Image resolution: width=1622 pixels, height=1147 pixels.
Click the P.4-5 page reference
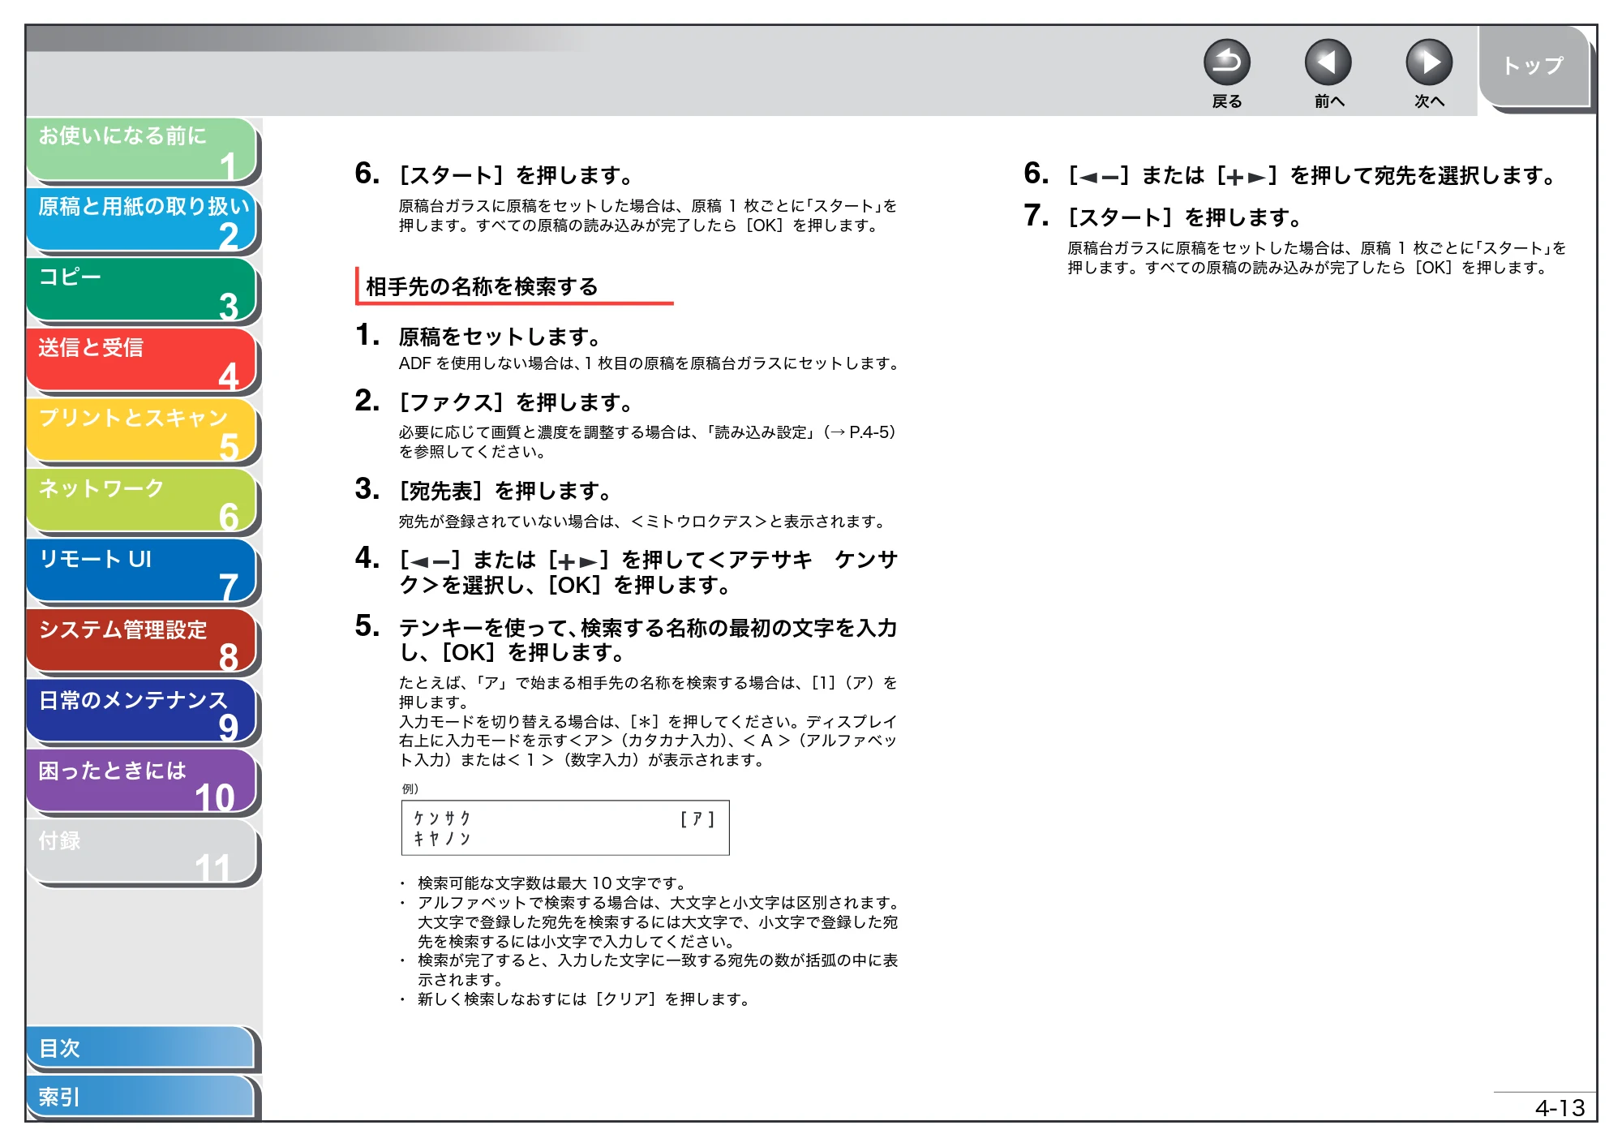pyautogui.click(x=869, y=432)
